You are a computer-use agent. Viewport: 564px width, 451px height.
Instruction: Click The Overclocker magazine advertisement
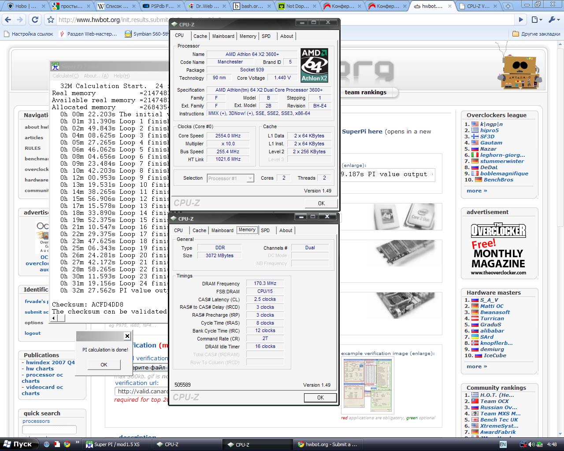click(498, 248)
